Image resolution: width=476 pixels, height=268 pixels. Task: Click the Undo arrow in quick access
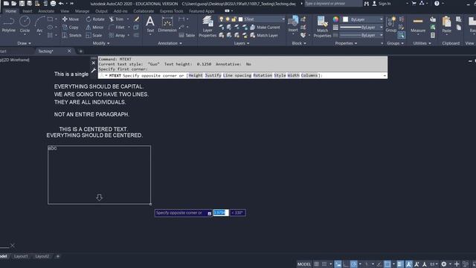click(x=61, y=3)
